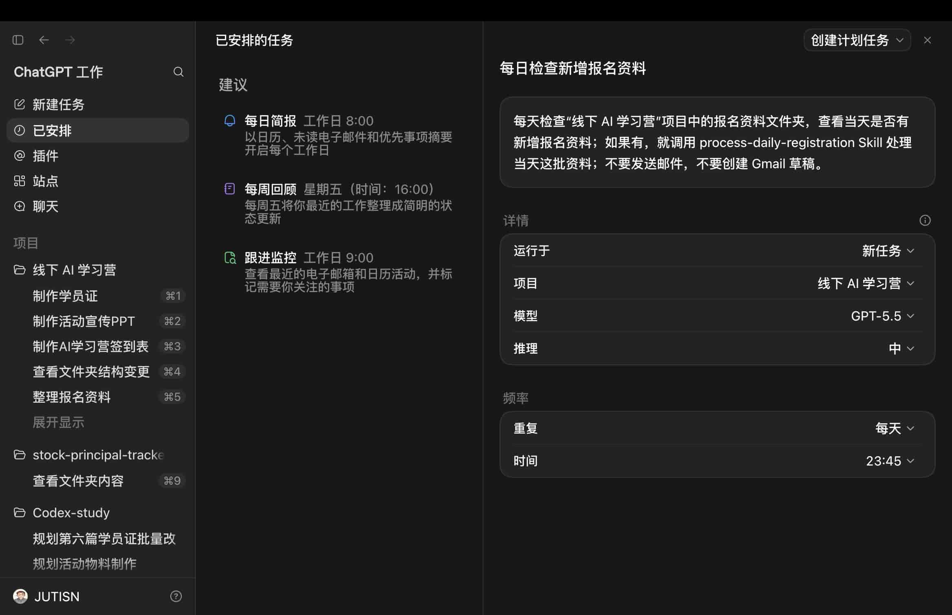Open the 查看文件夹内容 task
Image resolution: width=952 pixels, height=615 pixels.
[x=98, y=481]
